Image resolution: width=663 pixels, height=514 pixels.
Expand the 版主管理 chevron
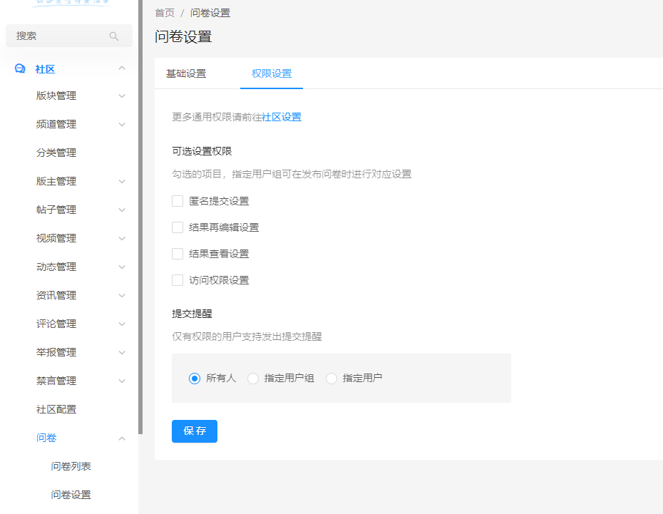(x=122, y=181)
